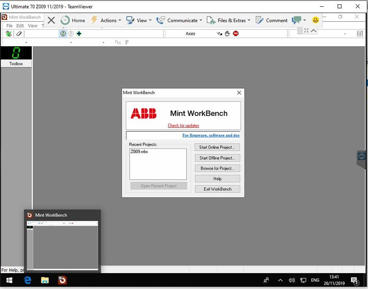
Task: Click the panel list icon on the right toolbar end
Action: pyautogui.click(x=360, y=34)
